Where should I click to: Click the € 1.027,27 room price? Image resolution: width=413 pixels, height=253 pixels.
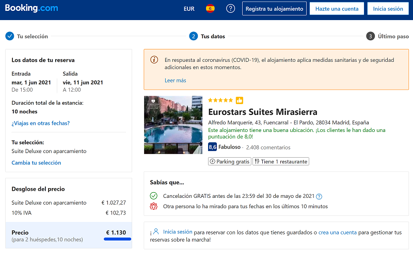[114, 203]
